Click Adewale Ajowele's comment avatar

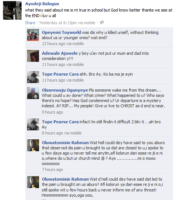click(x=33, y=56)
